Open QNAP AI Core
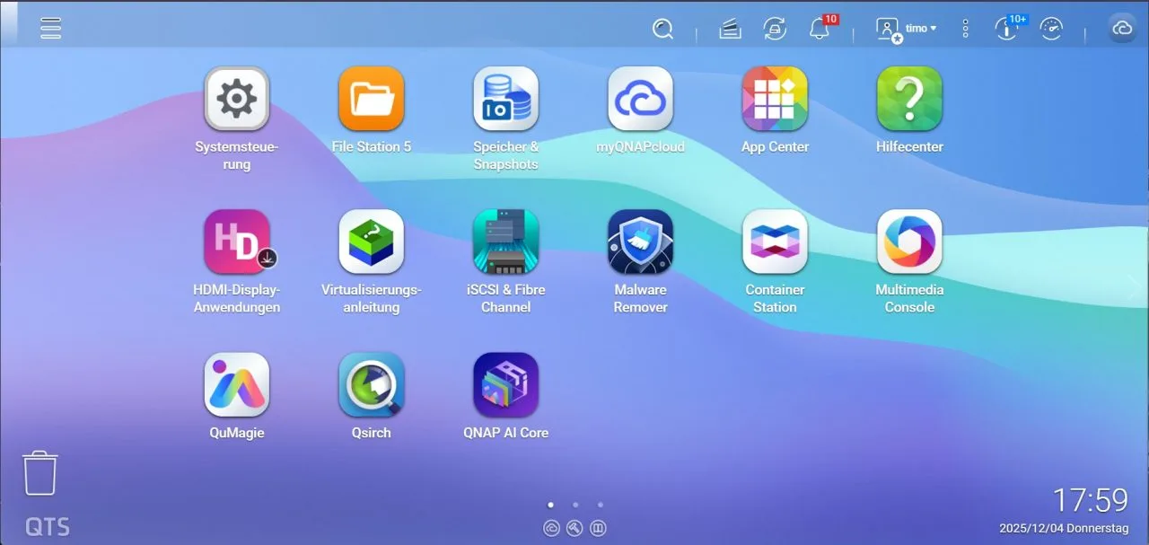This screenshot has width=1149, height=545. [x=505, y=385]
